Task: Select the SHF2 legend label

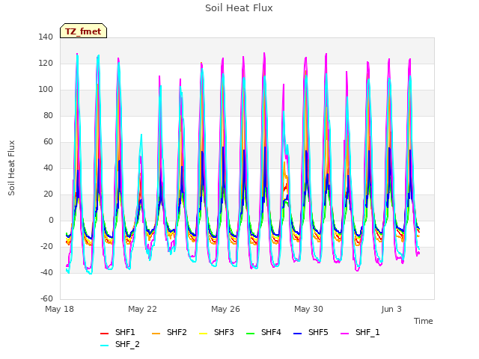Action: 177,332
